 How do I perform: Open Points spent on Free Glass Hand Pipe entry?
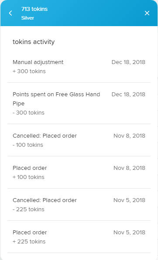pyautogui.click(x=79, y=103)
